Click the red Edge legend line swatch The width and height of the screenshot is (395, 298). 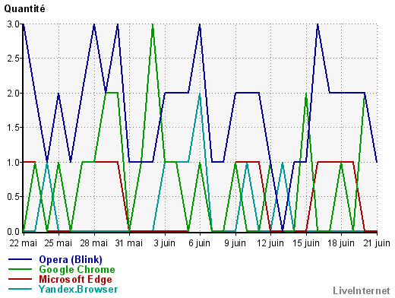pyautogui.click(x=20, y=279)
